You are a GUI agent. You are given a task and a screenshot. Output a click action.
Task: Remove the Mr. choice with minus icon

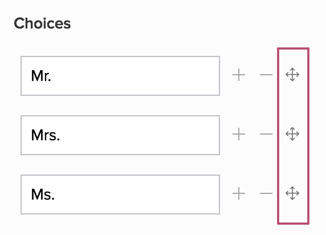coord(266,75)
